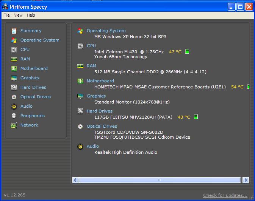Screen dimensions: 255x201
Task: Click the green motherboard temperature indicator
Action: point(248,87)
